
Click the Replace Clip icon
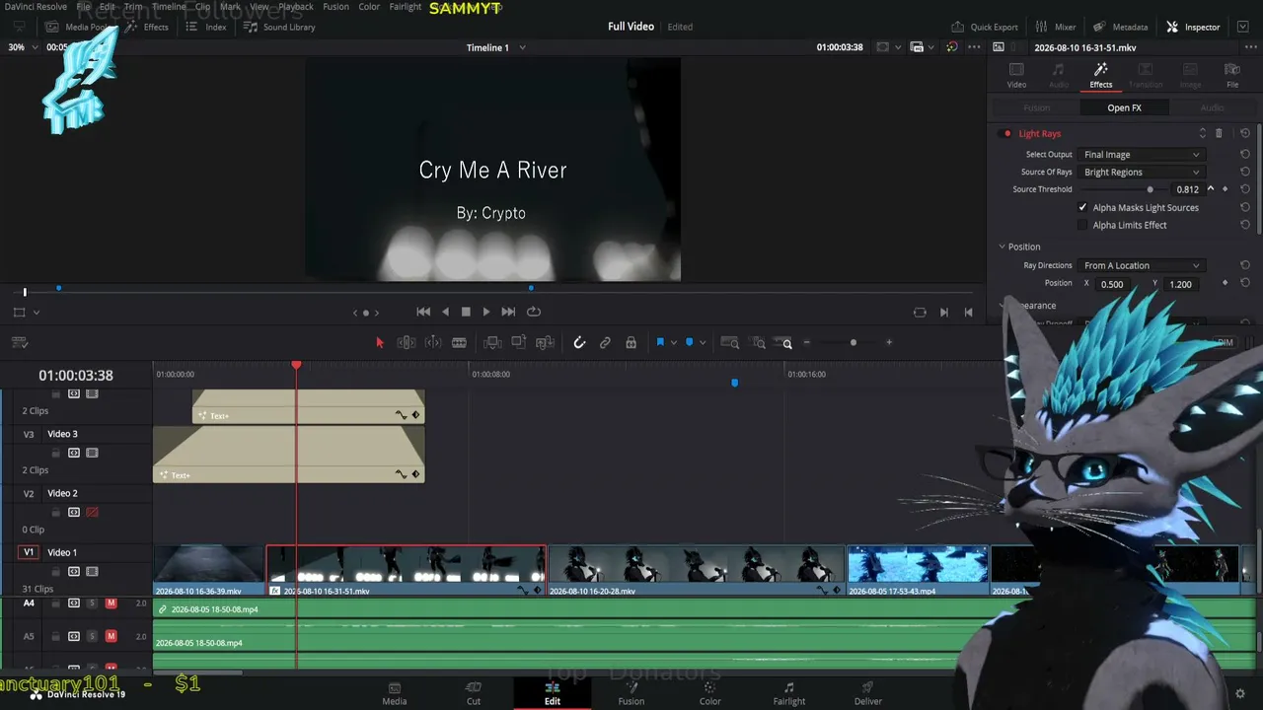point(545,343)
